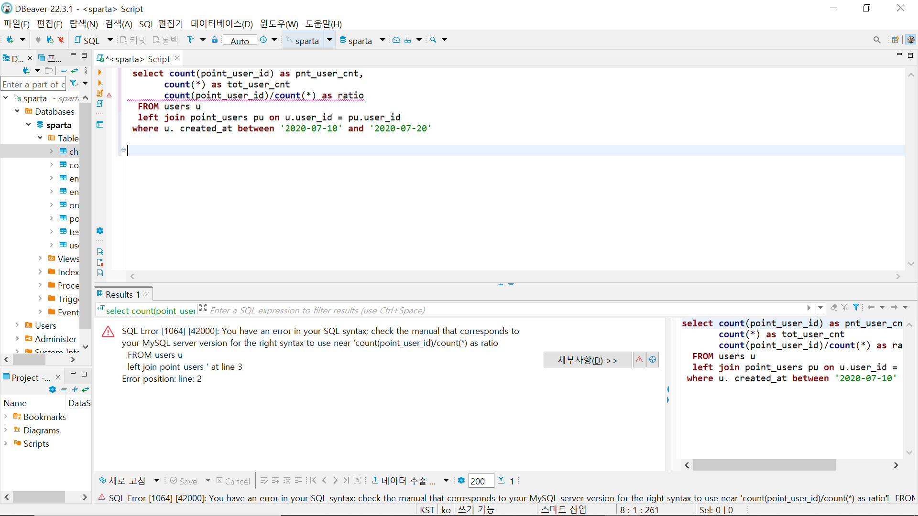Screen dimensions: 918x516
Task: Close the <sparta> Script editor tab
Action: pos(177,58)
